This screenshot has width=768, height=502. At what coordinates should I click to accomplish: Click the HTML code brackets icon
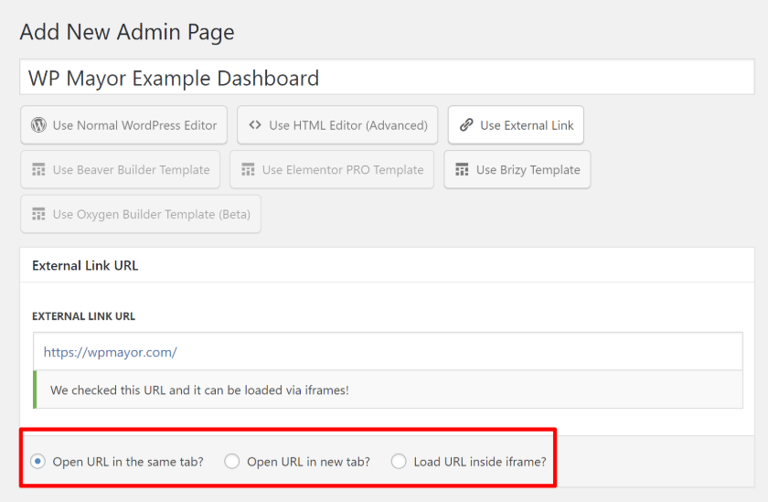255,125
